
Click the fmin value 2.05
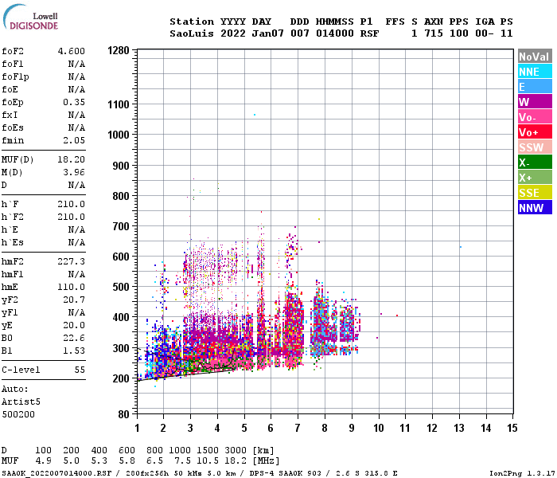[x=74, y=140]
